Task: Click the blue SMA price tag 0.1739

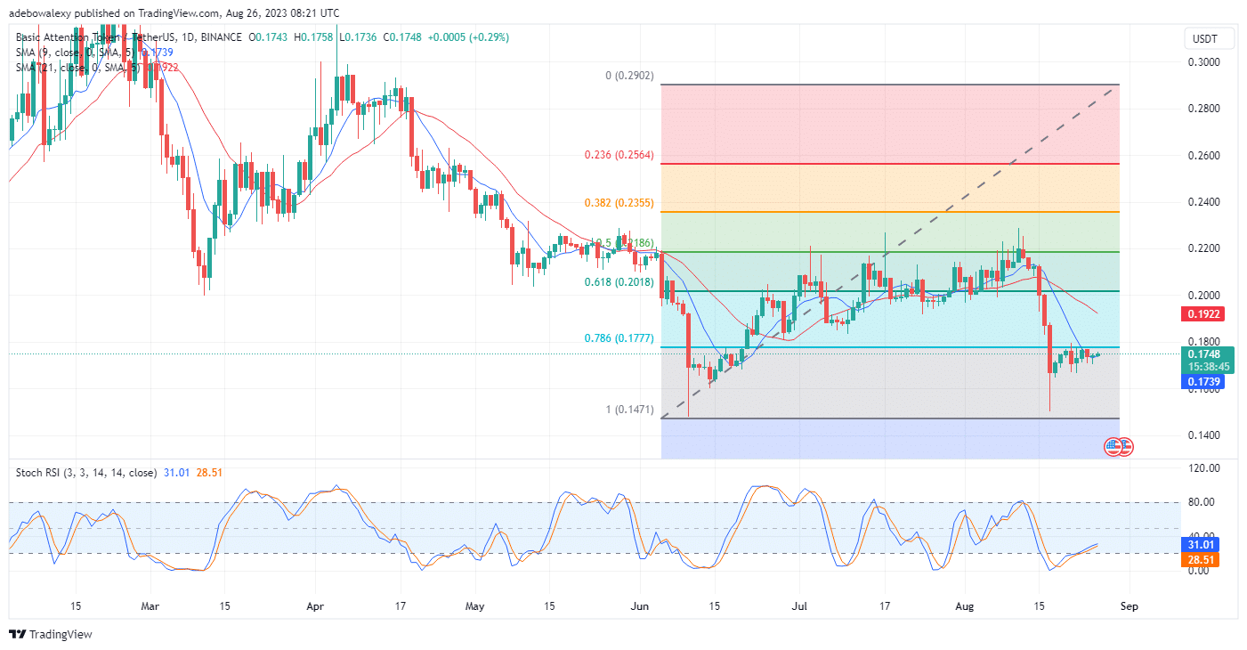Action: point(1202,381)
